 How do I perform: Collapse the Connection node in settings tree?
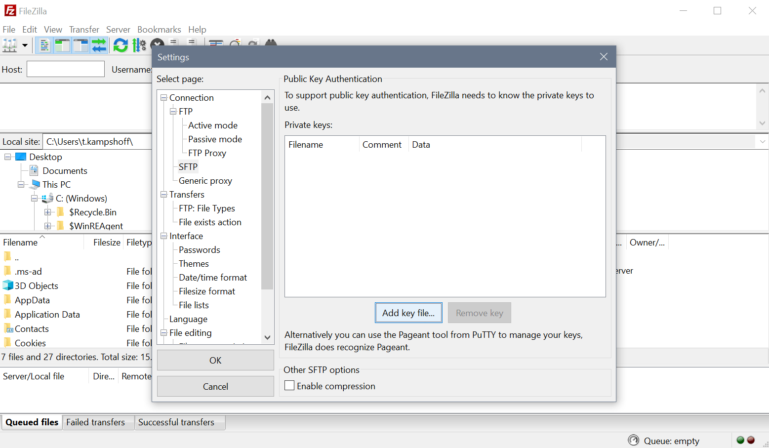[x=164, y=98]
